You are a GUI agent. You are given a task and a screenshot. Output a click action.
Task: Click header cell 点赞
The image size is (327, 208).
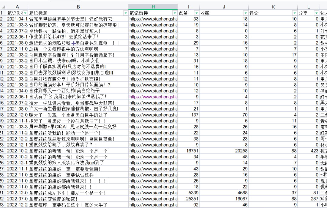[189, 13]
